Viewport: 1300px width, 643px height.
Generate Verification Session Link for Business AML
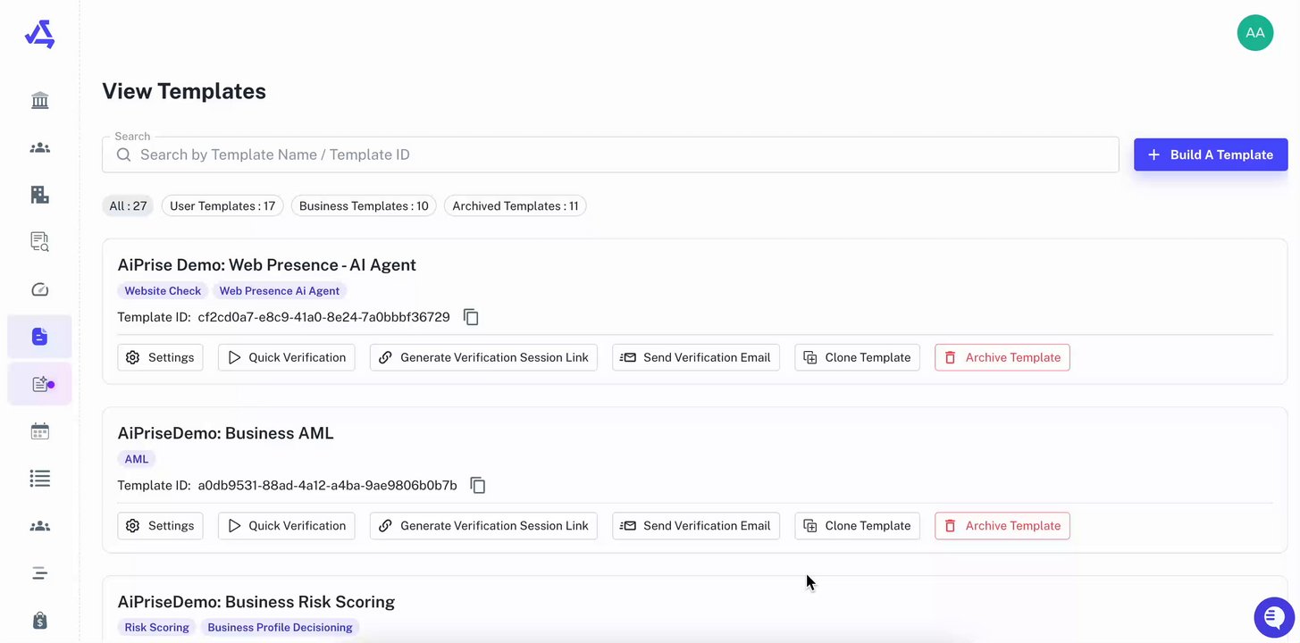tap(483, 526)
